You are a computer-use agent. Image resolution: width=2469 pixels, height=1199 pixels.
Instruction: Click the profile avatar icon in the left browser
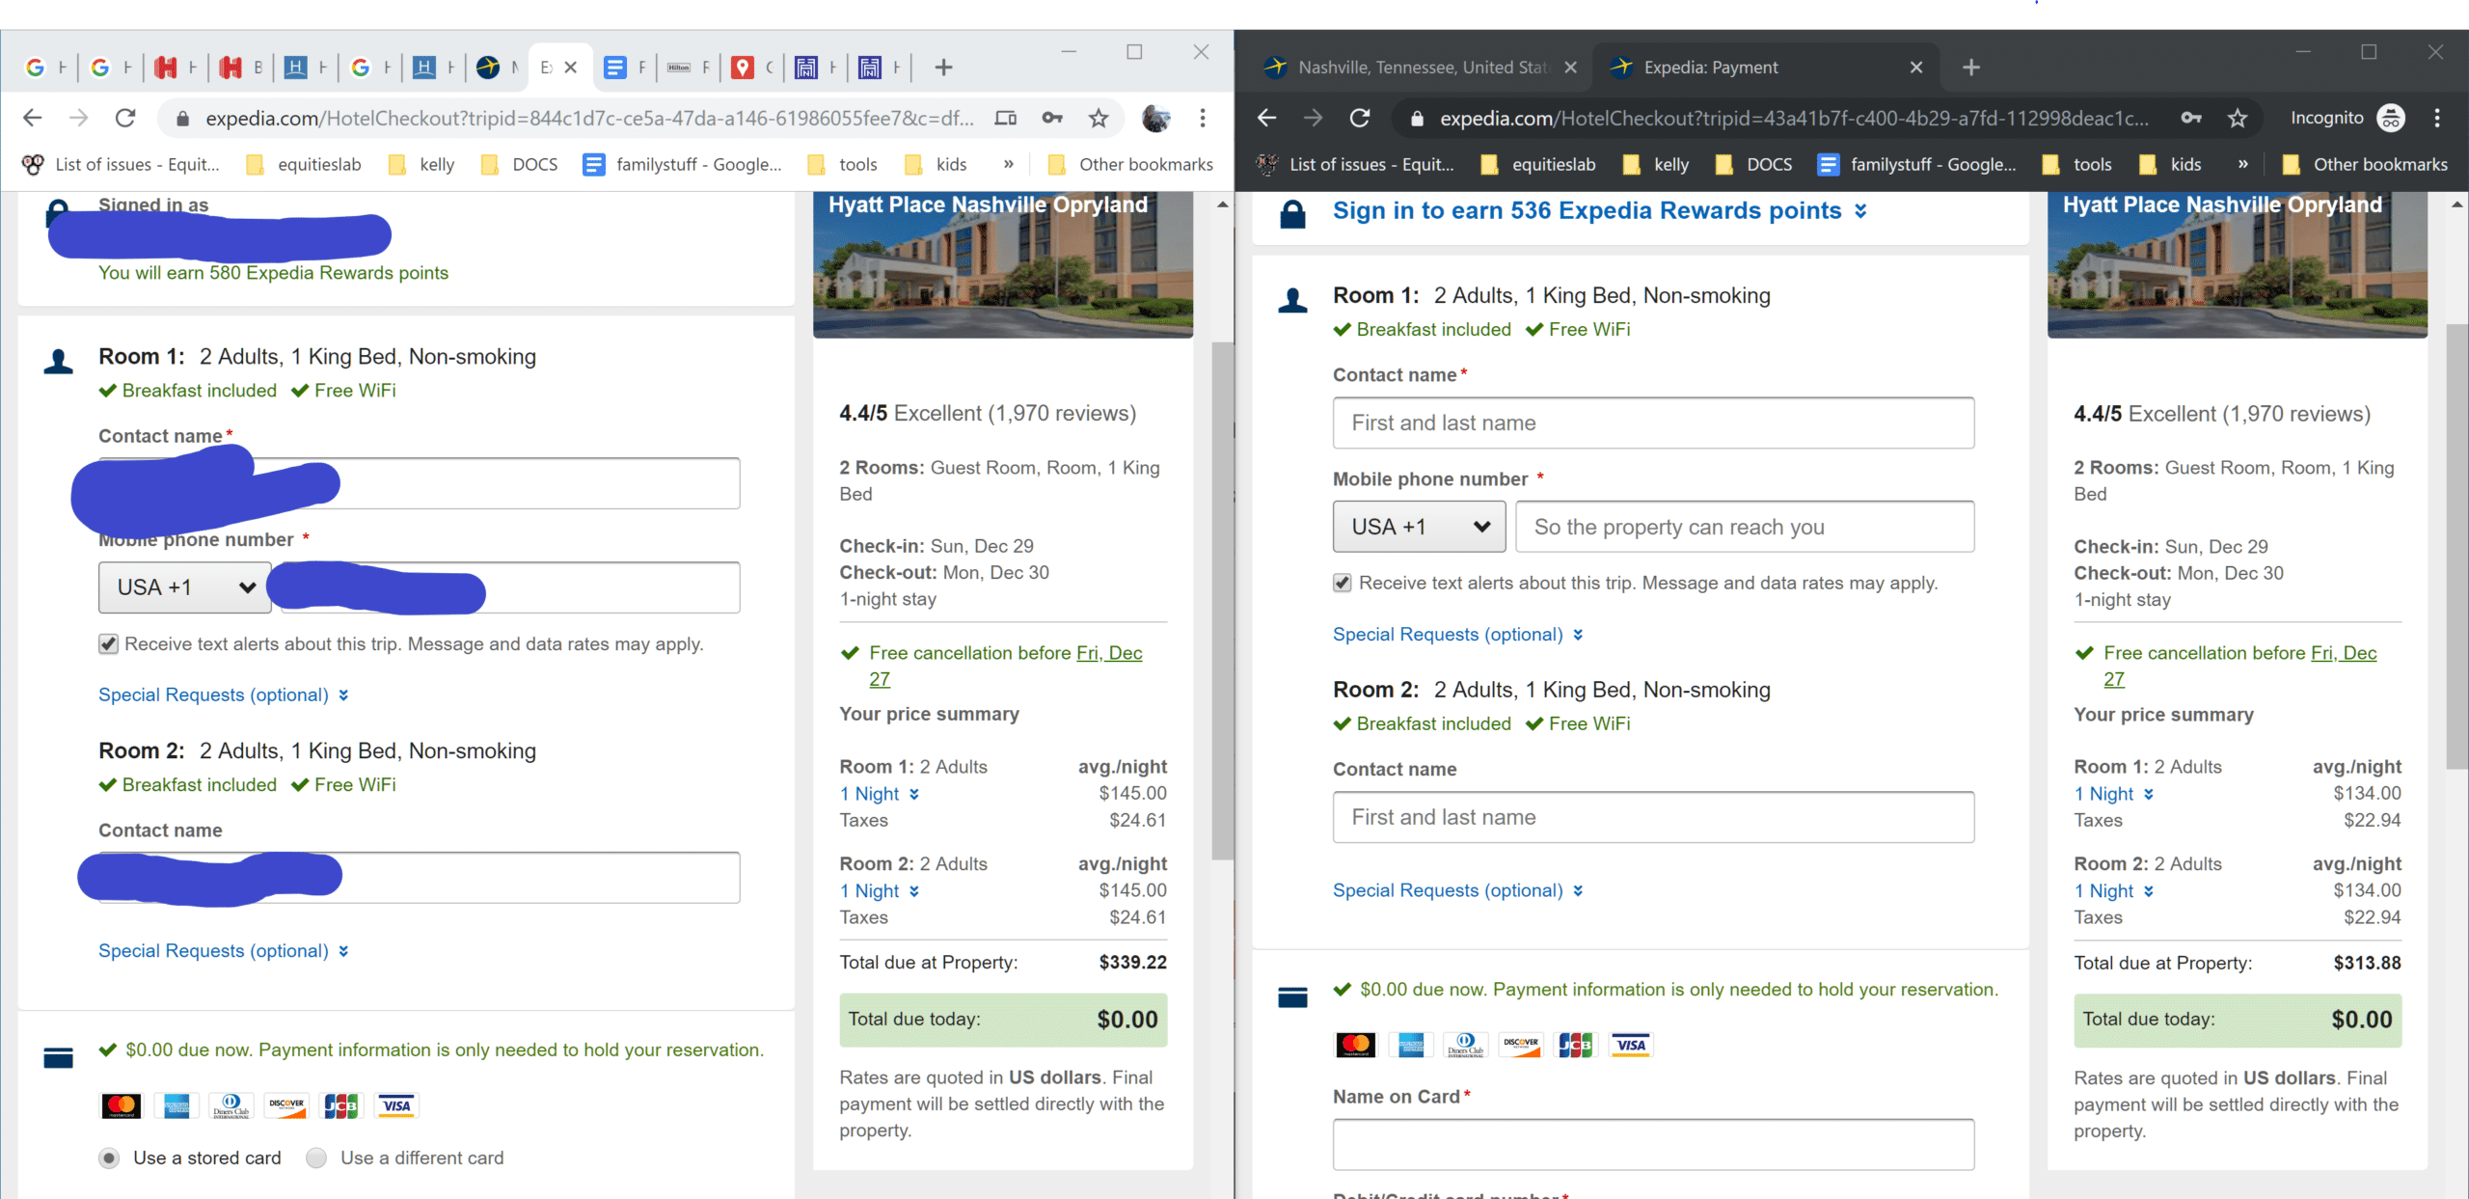point(1155,118)
